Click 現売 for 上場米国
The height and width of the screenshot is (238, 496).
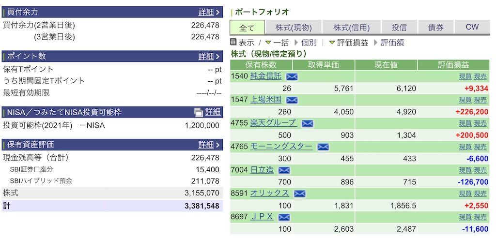(480, 100)
